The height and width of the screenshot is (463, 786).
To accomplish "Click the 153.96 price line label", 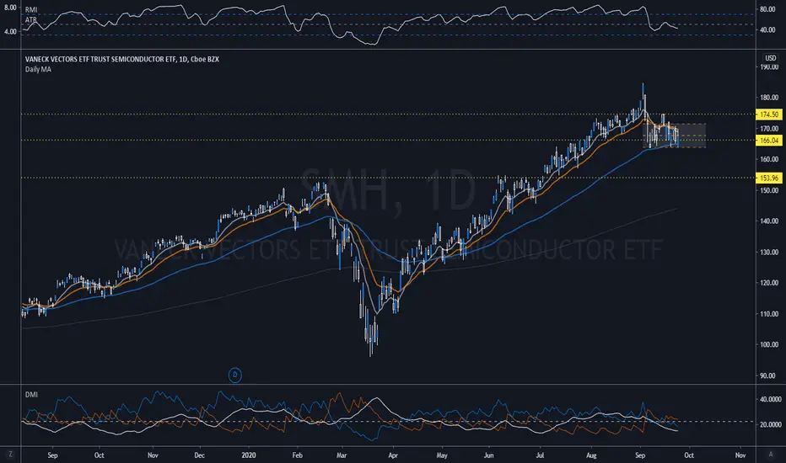I will [x=768, y=178].
